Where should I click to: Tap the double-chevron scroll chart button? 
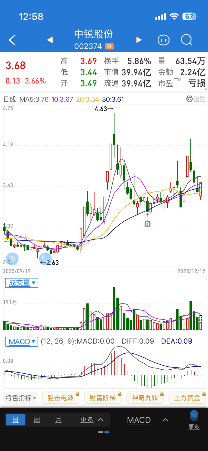(x=12, y=259)
